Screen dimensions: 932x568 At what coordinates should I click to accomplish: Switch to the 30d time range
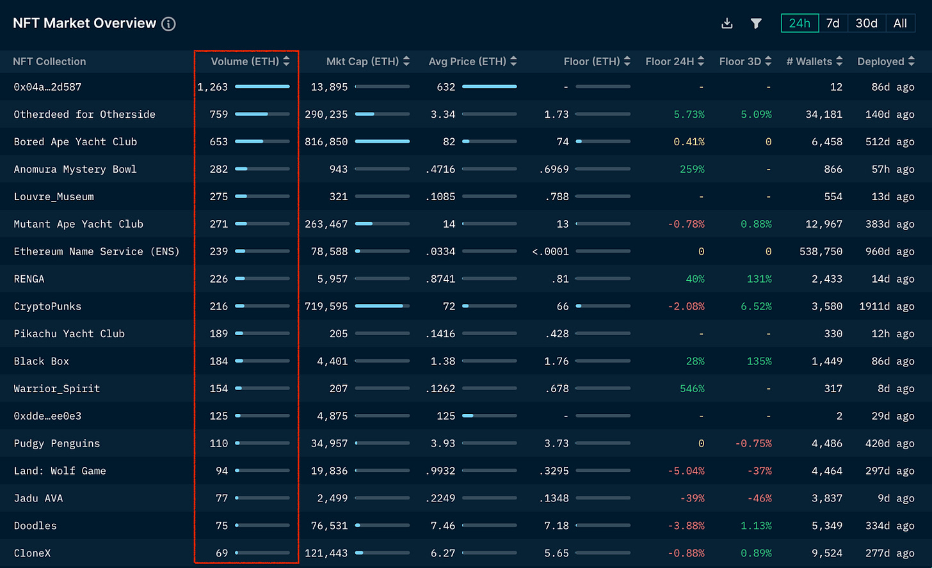[867, 24]
